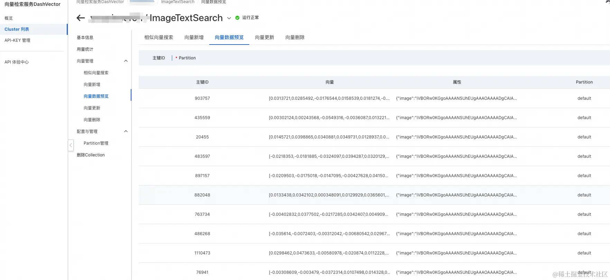Open 向量删除 in the sidebar submenu
This screenshot has height=280, width=610.
tap(92, 120)
